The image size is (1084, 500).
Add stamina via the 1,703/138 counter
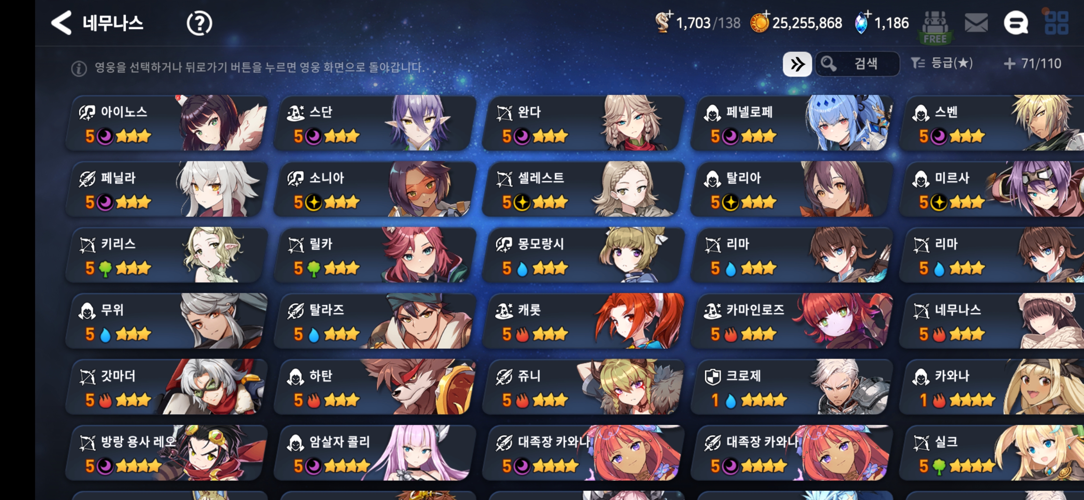tap(697, 23)
